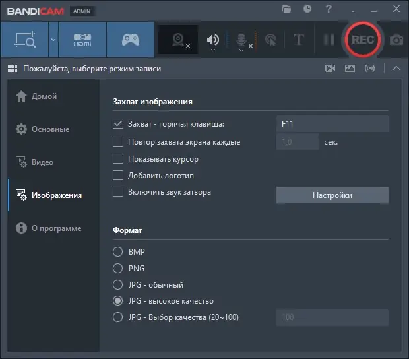Take a screenshot with the camera icon
The image size is (409, 359).
(x=396, y=40)
